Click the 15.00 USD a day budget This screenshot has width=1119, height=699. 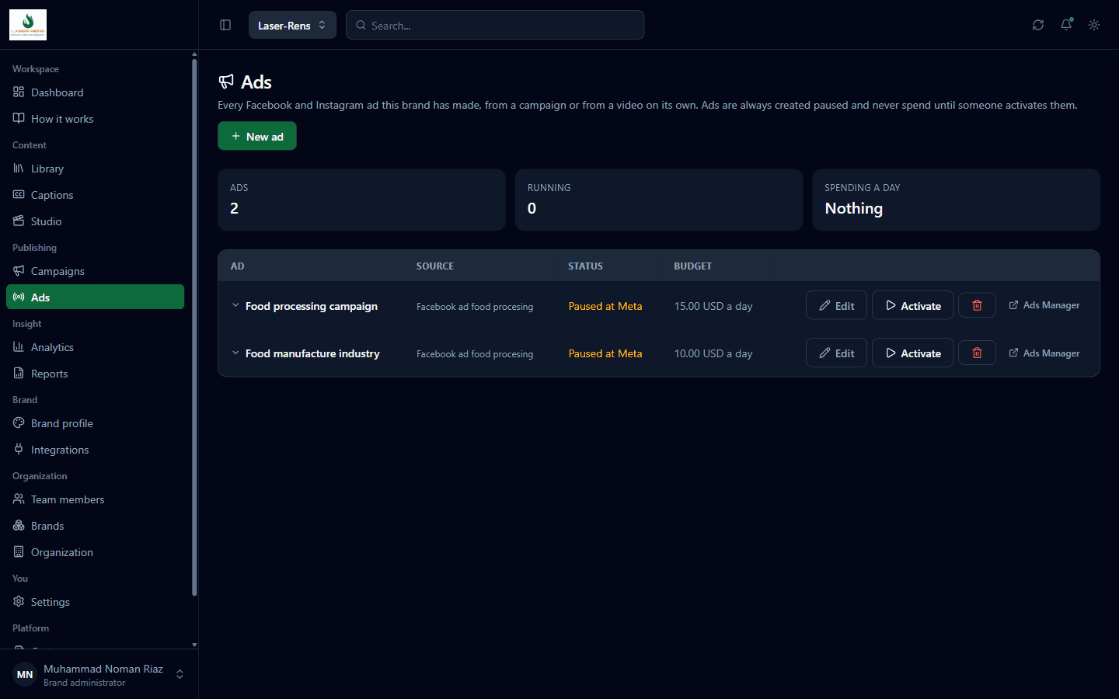(x=713, y=306)
